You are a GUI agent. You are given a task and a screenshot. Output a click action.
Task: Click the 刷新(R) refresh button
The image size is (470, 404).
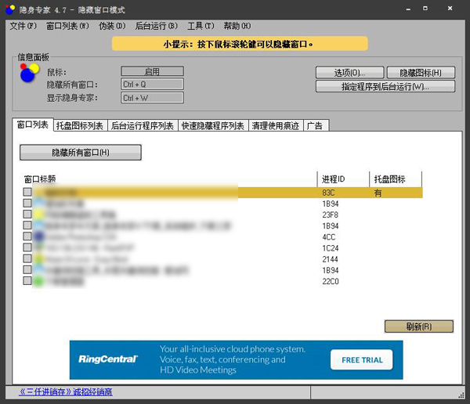(x=419, y=326)
